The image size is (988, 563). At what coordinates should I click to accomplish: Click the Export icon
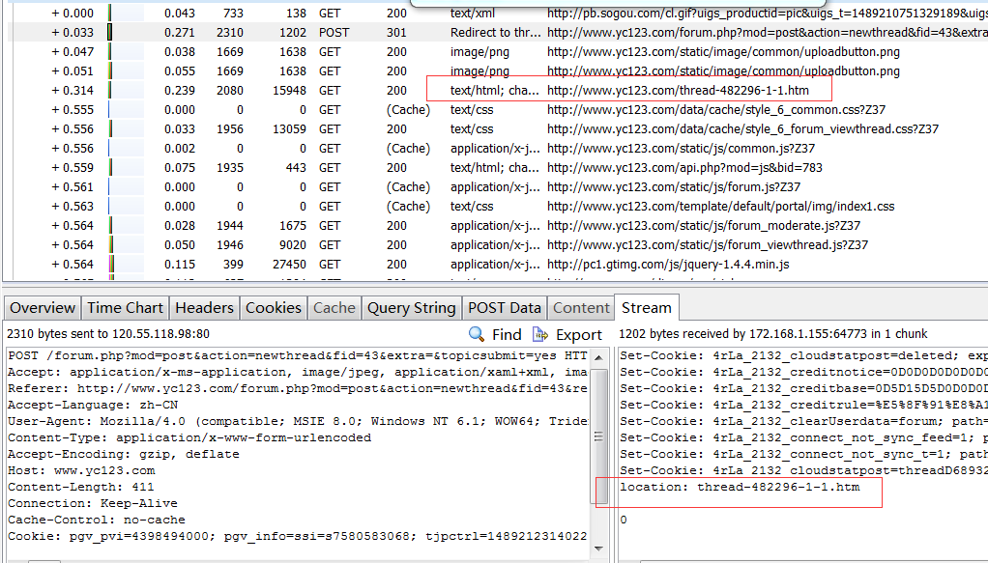540,334
